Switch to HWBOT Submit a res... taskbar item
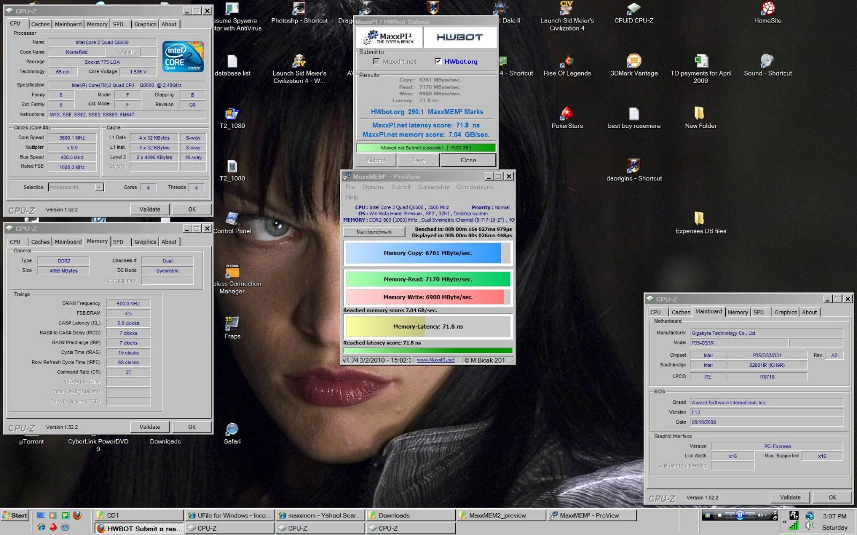Viewport: 857px width, 535px height. coord(139,528)
